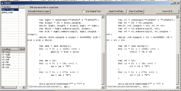Image resolution: width=181 pixels, height=91 pixels.
Task: Click the Functions column header
Action: [x=10, y=7]
